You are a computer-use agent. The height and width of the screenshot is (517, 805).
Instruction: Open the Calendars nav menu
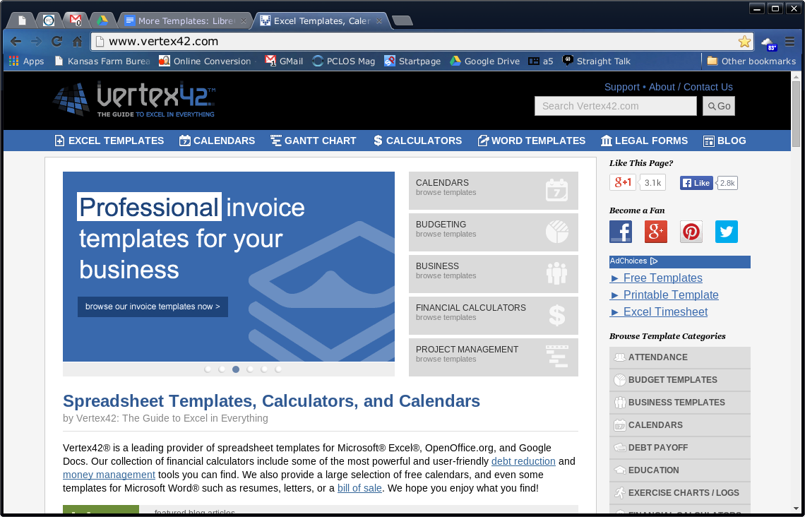pyautogui.click(x=217, y=141)
